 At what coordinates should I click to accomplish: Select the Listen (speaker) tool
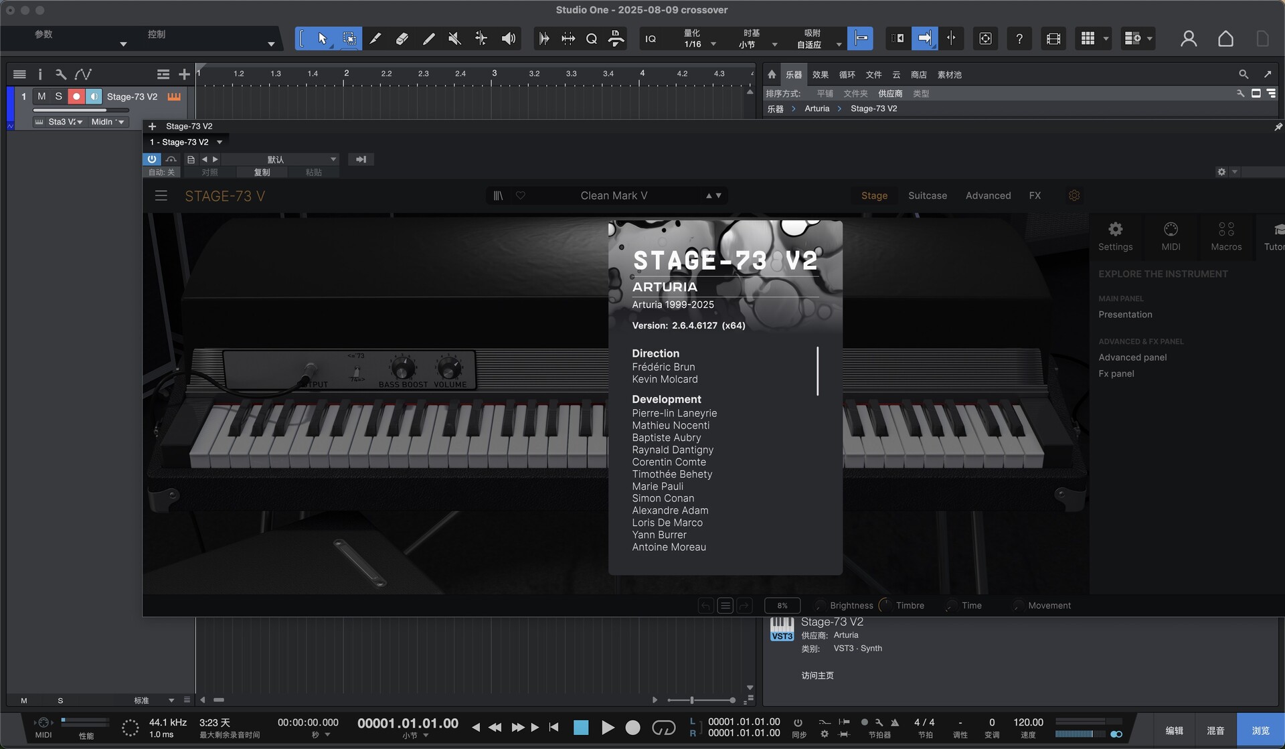(509, 39)
